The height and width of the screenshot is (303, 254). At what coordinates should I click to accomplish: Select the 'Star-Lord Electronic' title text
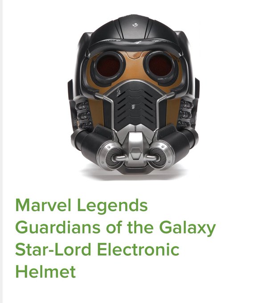coord(97,250)
